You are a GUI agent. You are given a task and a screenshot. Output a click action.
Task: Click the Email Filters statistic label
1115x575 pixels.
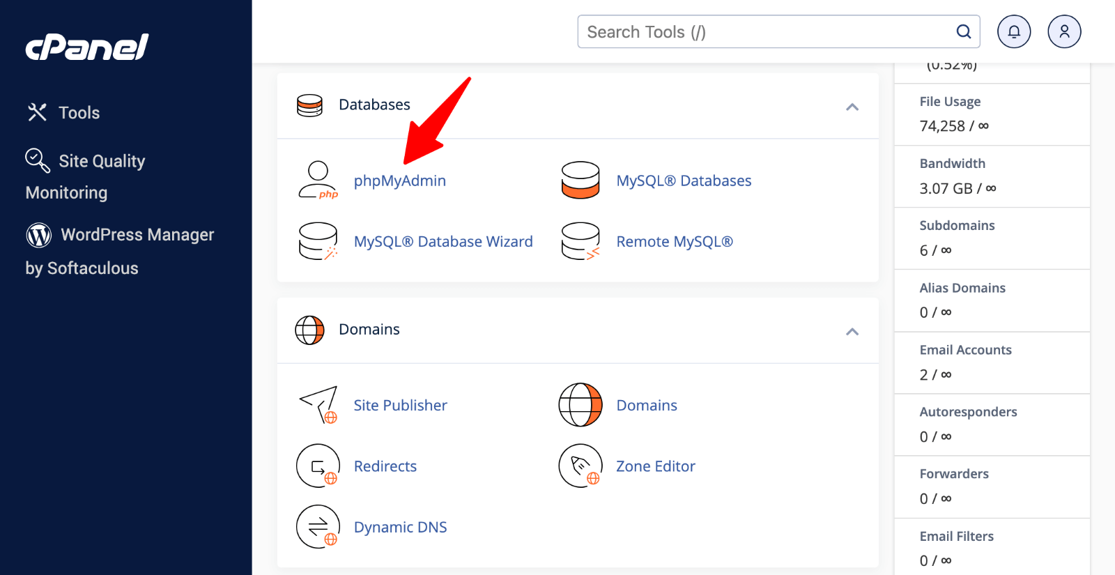tap(956, 536)
